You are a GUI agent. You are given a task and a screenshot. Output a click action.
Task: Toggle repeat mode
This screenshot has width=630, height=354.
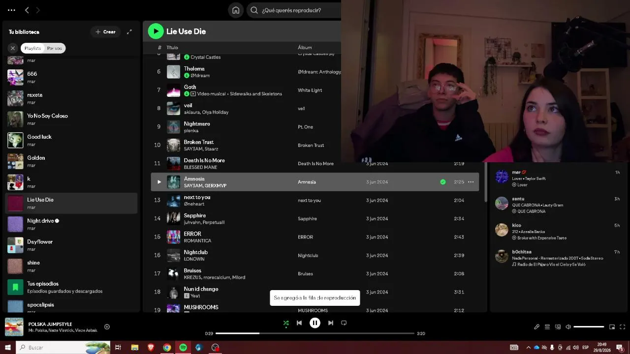tap(344, 323)
